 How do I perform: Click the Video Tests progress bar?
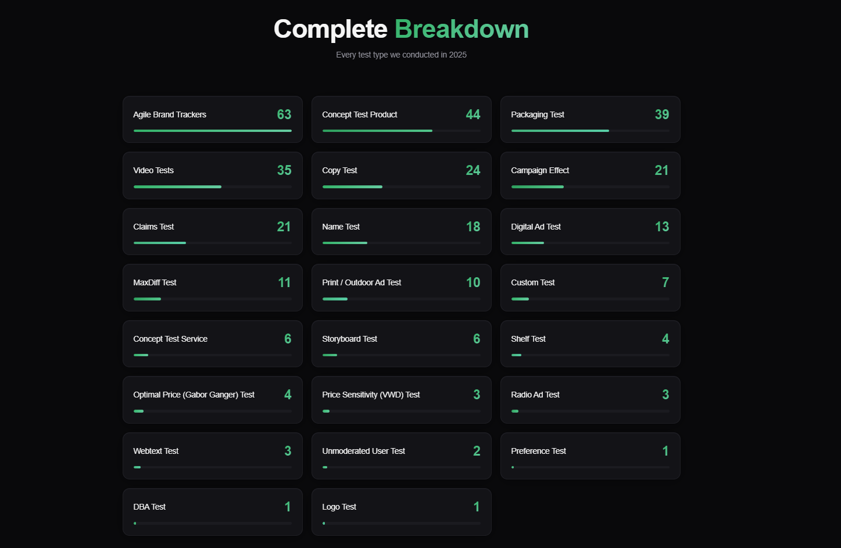coord(212,187)
